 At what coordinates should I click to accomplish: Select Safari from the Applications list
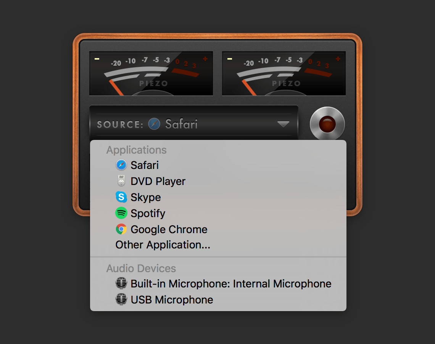tap(218, 165)
